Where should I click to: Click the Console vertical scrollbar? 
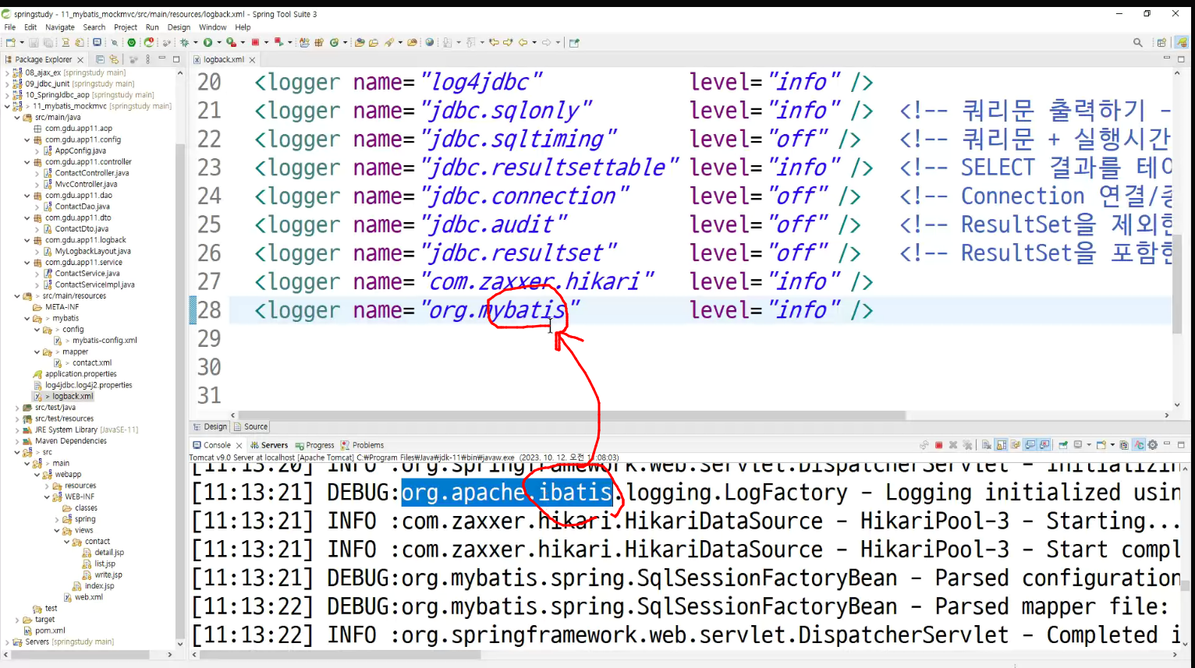1186,585
